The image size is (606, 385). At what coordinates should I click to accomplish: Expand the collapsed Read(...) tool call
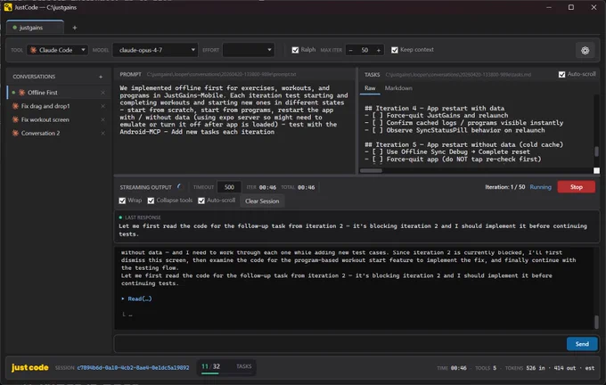137,299
